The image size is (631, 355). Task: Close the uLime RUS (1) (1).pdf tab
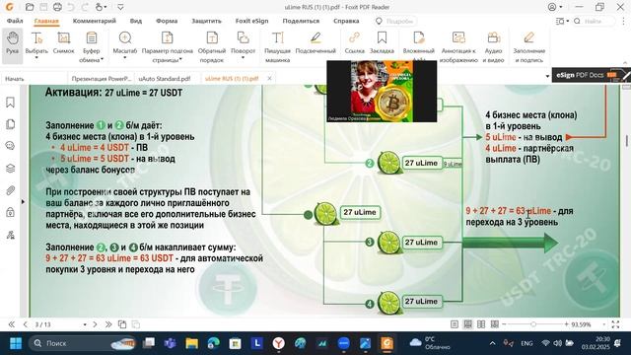pos(269,79)
